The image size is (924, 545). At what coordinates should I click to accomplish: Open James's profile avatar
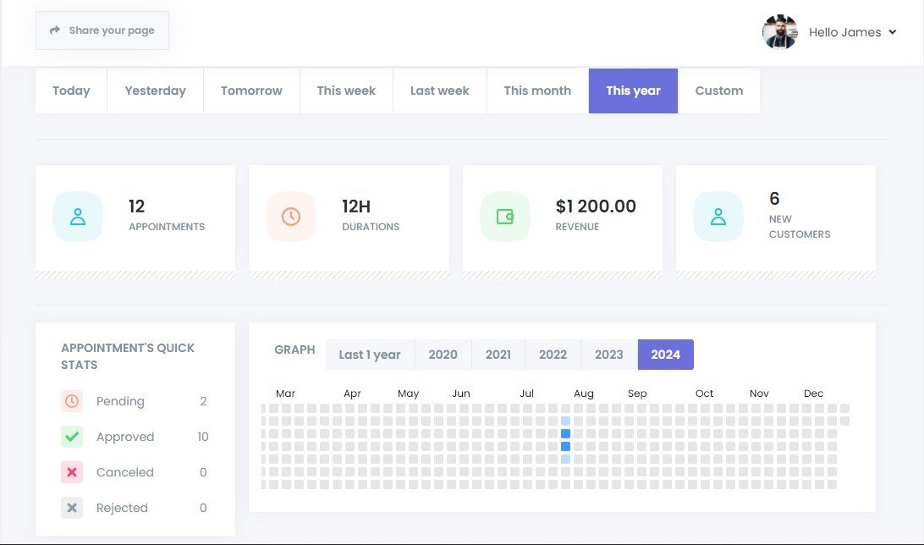tap(779, 32)
